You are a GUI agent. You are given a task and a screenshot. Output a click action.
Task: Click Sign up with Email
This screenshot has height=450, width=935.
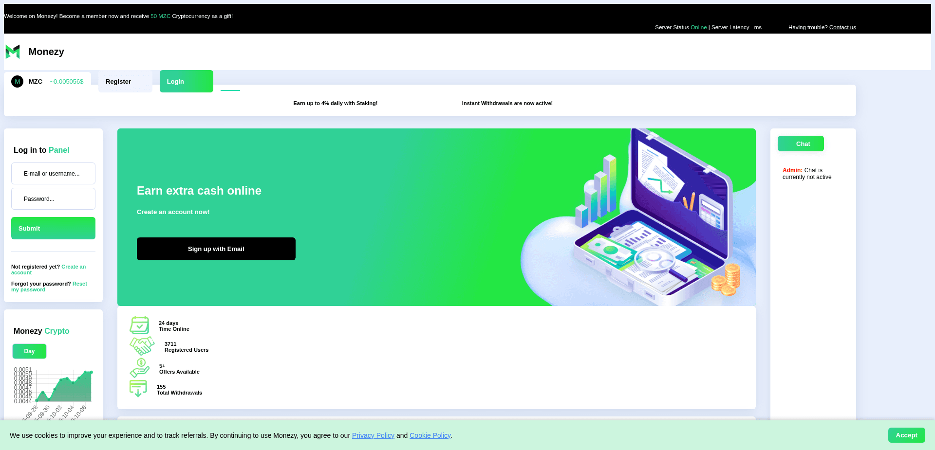click(216, 249)
